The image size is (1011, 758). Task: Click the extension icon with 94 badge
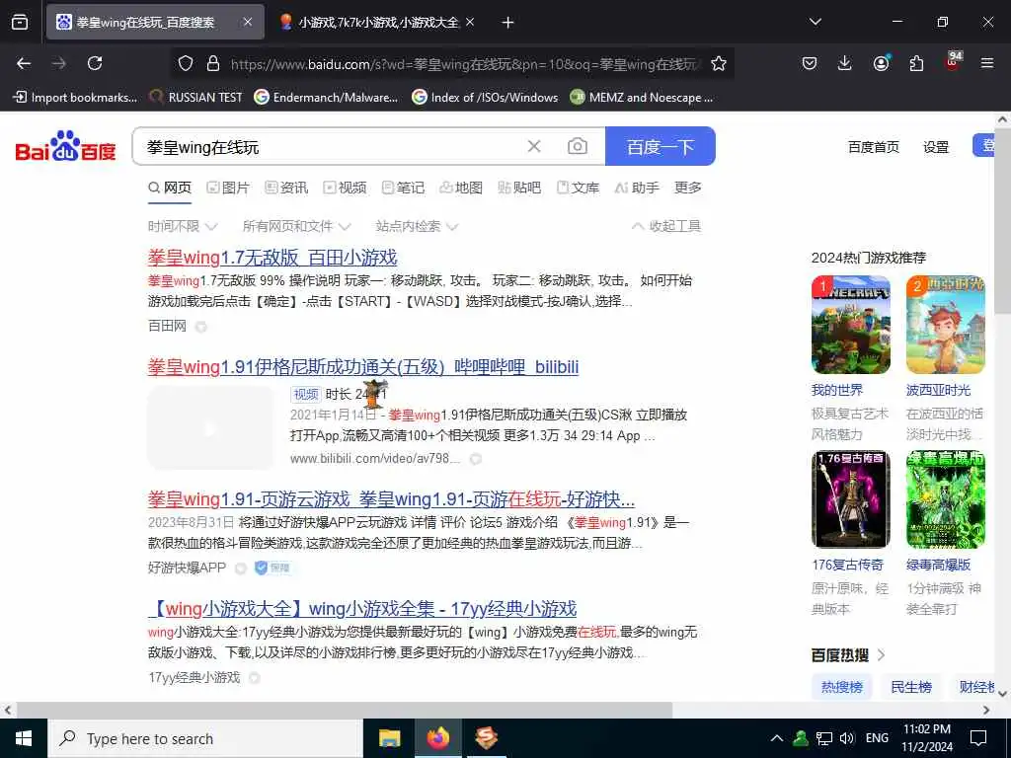953,62
